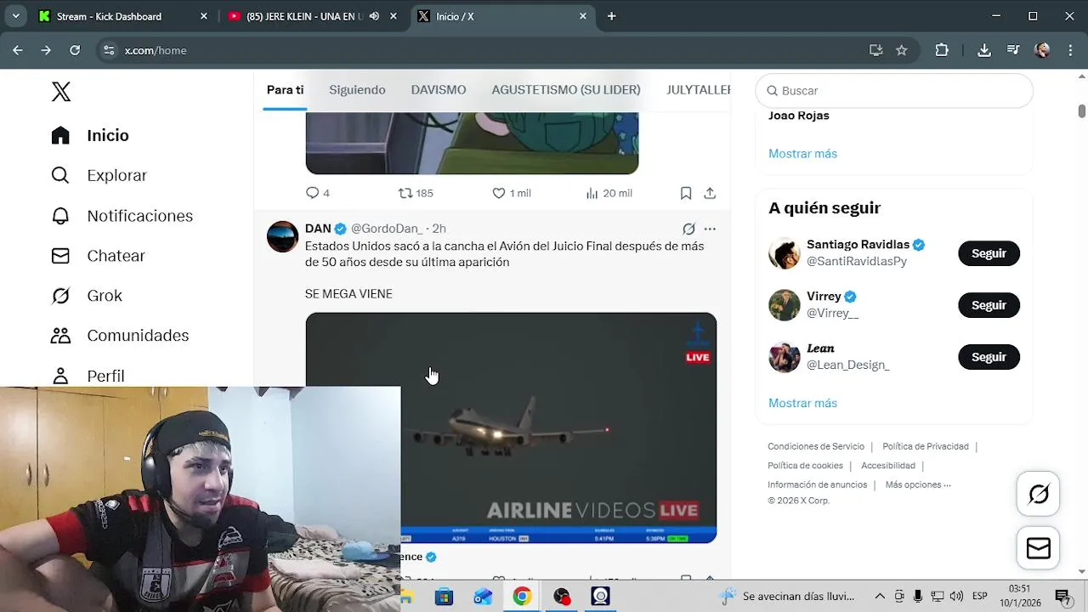Open the @GordoDan_ handle link

pyautogui.click(x=387, y=229)
